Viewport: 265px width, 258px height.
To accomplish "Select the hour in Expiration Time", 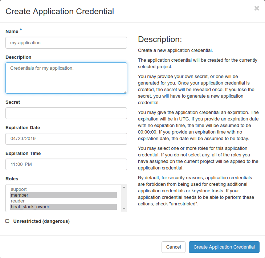I will click(13, 164).
